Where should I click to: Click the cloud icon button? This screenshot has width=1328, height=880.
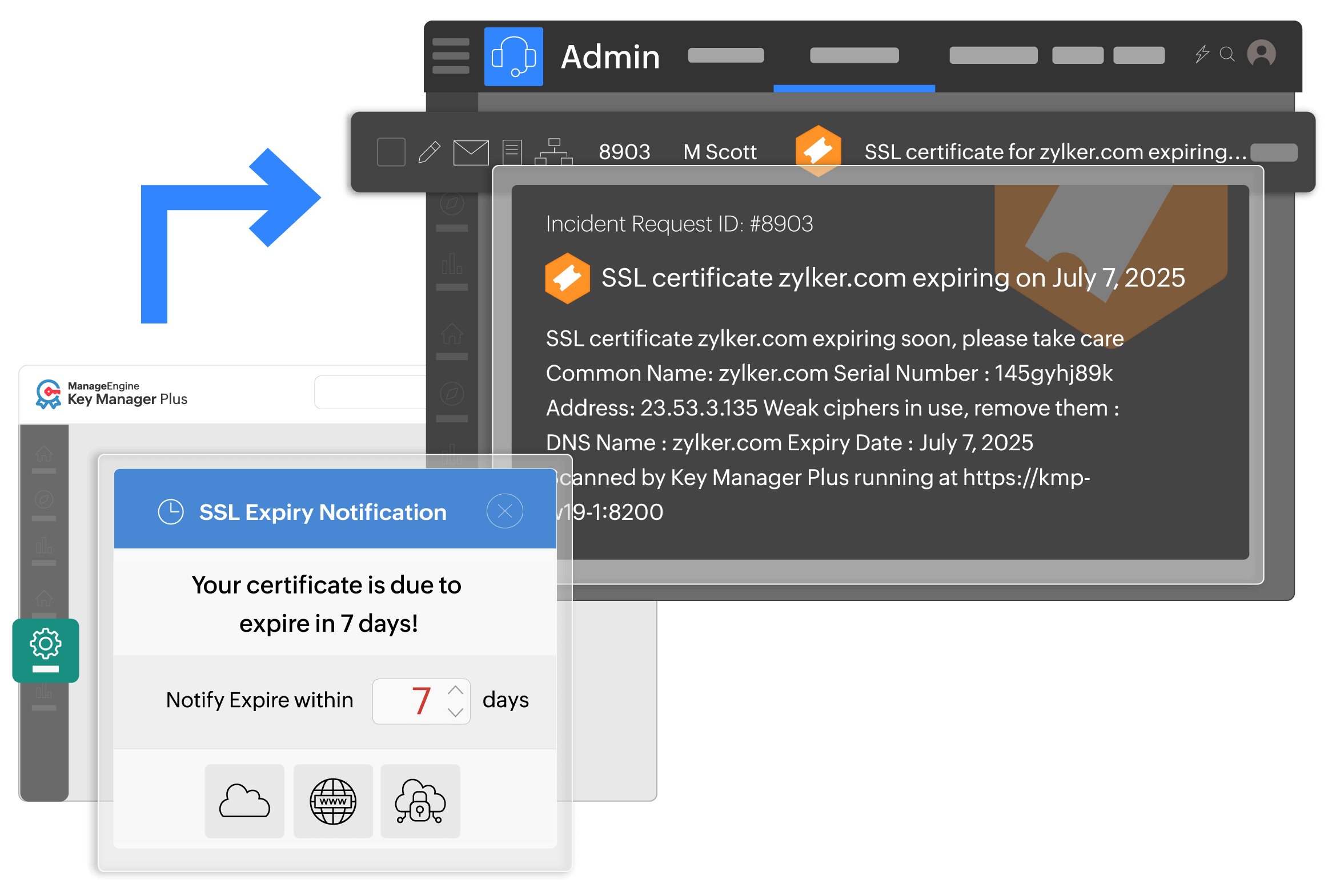click(244, 801)
